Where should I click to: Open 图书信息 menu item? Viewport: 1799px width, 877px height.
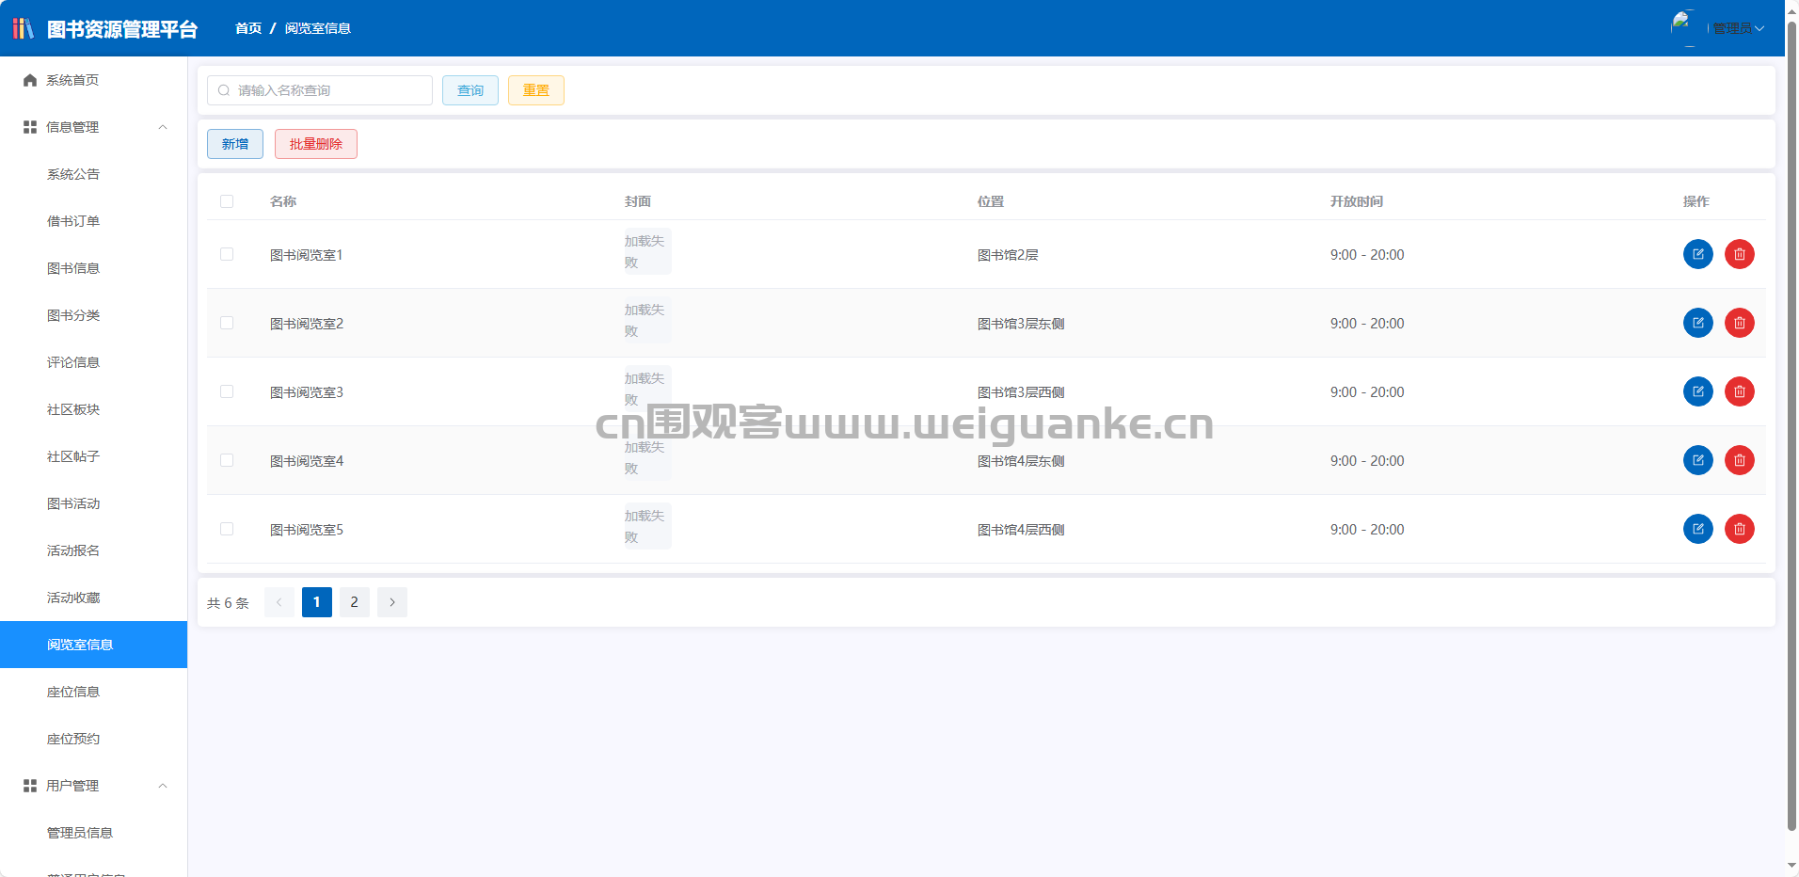pyautogui.click(x=94, y=268)
